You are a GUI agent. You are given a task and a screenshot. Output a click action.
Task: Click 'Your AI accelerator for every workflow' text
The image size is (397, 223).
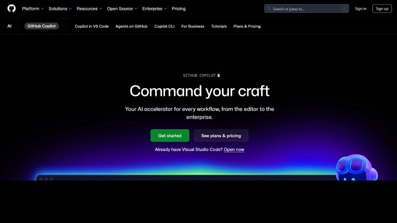pyautogui.click(x=200, y=113)
